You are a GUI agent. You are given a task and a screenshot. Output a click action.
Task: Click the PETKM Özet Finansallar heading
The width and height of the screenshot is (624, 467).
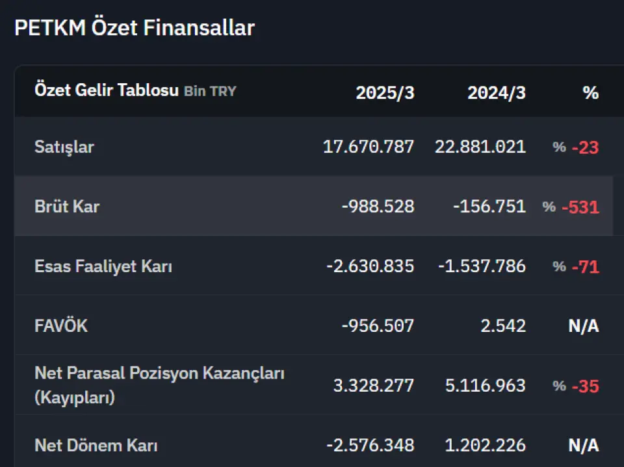tap(134, 27)
